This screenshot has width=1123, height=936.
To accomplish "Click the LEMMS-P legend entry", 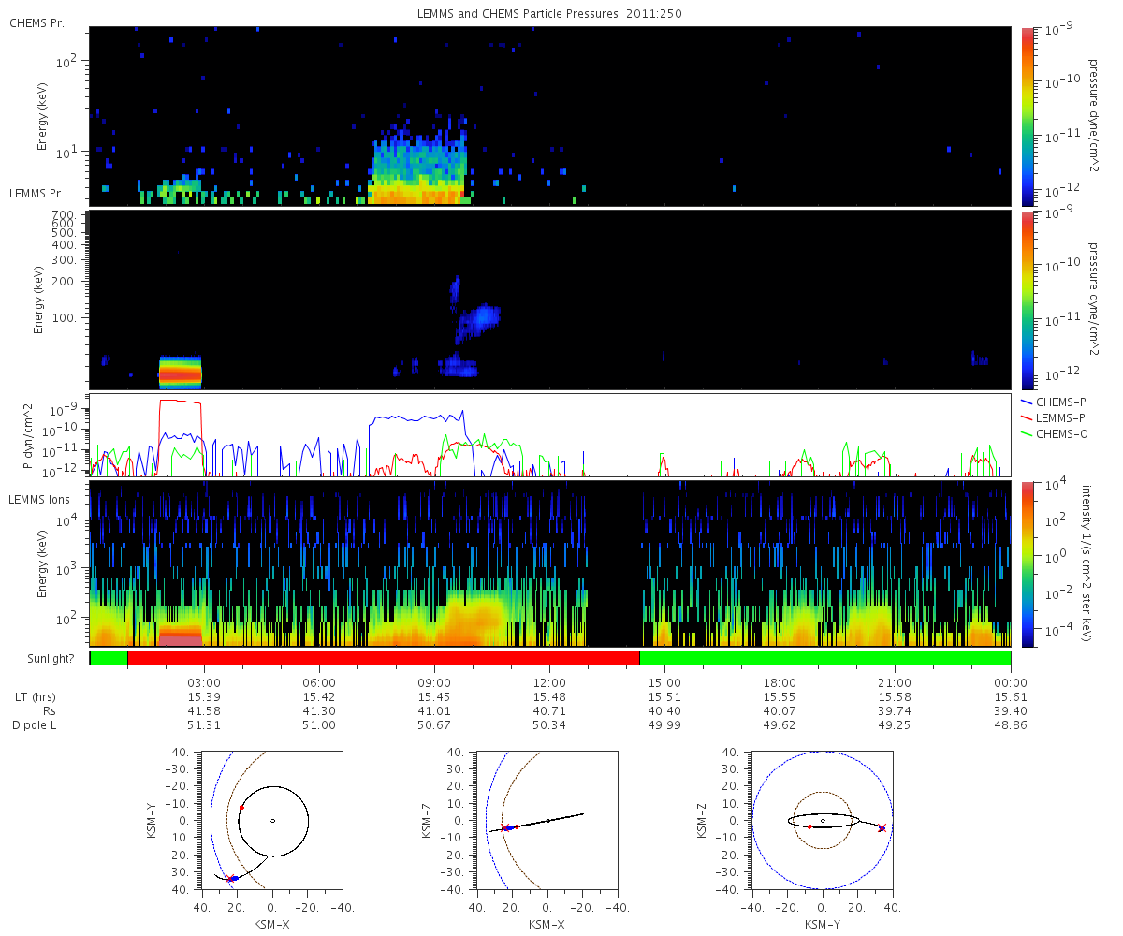I will point(1055,417).
